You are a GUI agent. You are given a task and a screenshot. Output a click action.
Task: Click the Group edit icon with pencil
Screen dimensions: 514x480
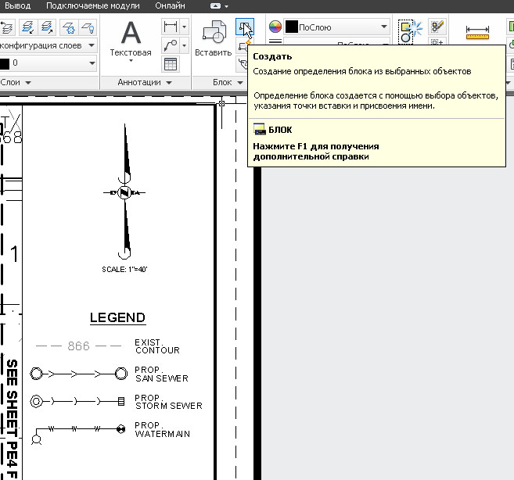tap(437, 27)
